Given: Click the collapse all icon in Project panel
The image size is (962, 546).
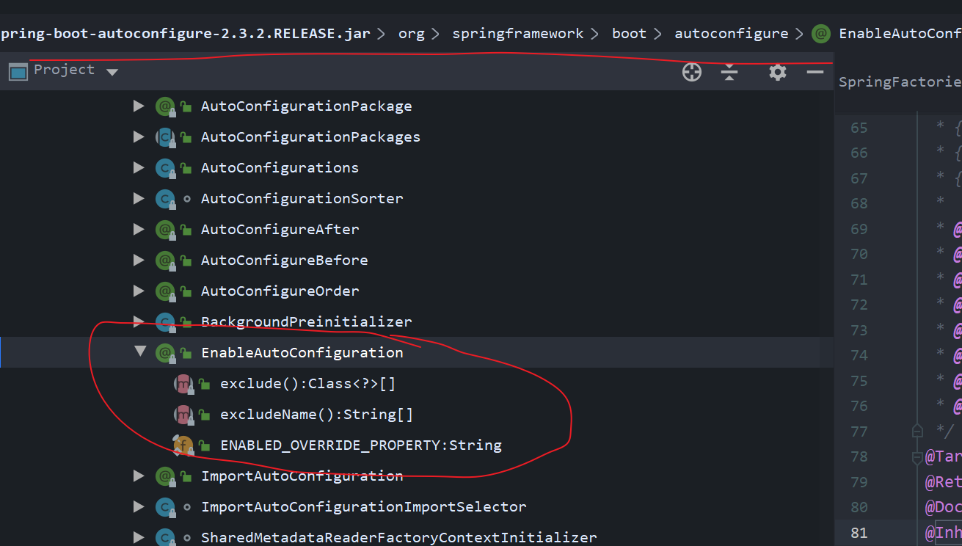Looking at the screenshot, I should pos(729,72).
